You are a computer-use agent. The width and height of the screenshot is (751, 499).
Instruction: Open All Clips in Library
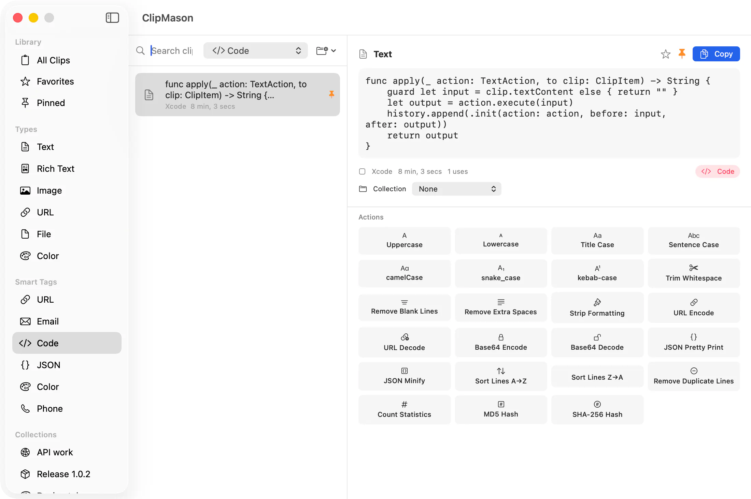[67, 60]
